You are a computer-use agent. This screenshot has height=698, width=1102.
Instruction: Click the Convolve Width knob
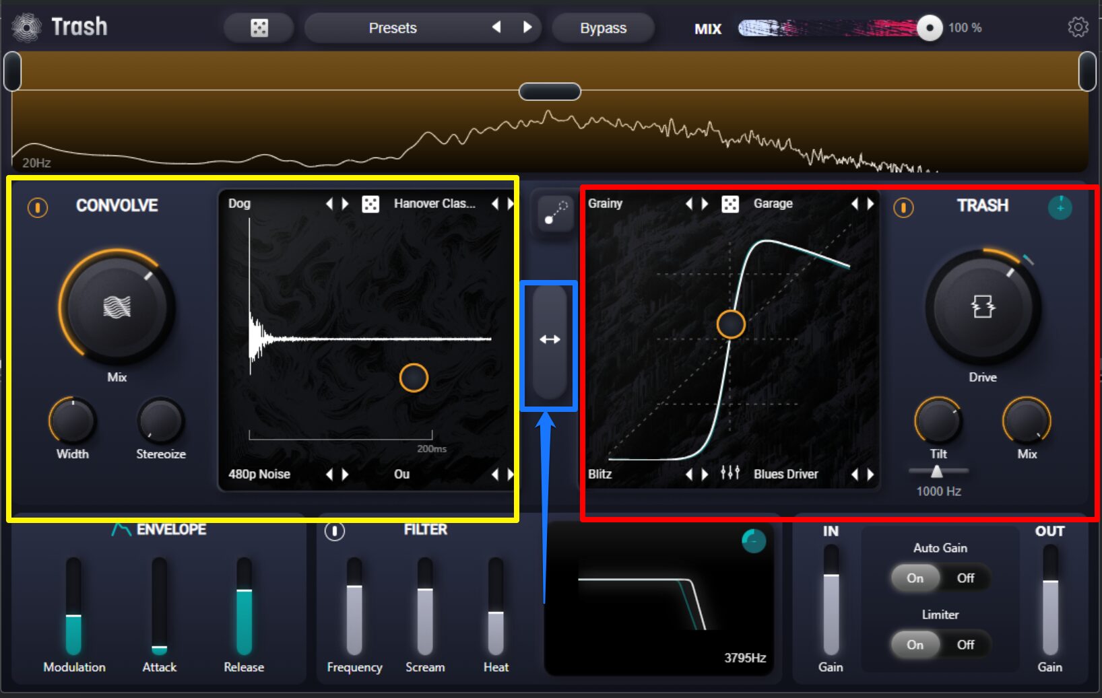(x=72, y=421)
